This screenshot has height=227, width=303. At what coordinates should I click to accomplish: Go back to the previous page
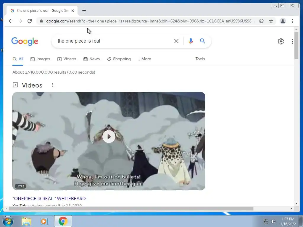(x=11, y=21)
